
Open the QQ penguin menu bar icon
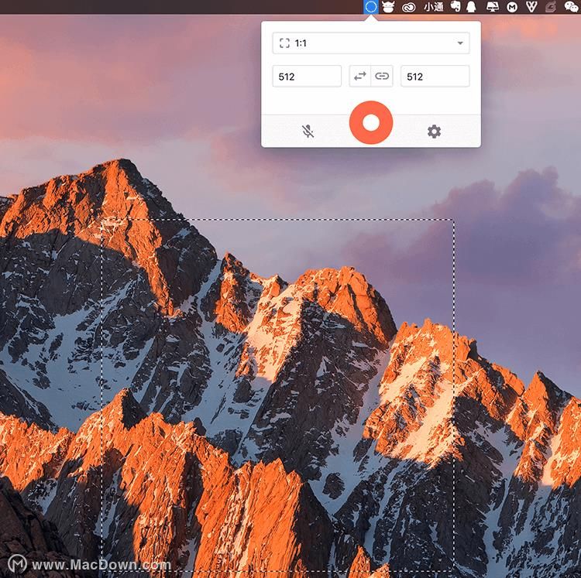coord(471,7)
